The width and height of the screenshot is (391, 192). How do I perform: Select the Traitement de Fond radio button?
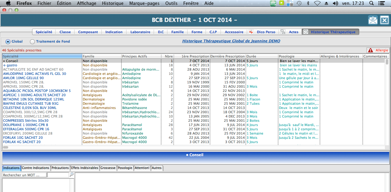coord(32,42)
